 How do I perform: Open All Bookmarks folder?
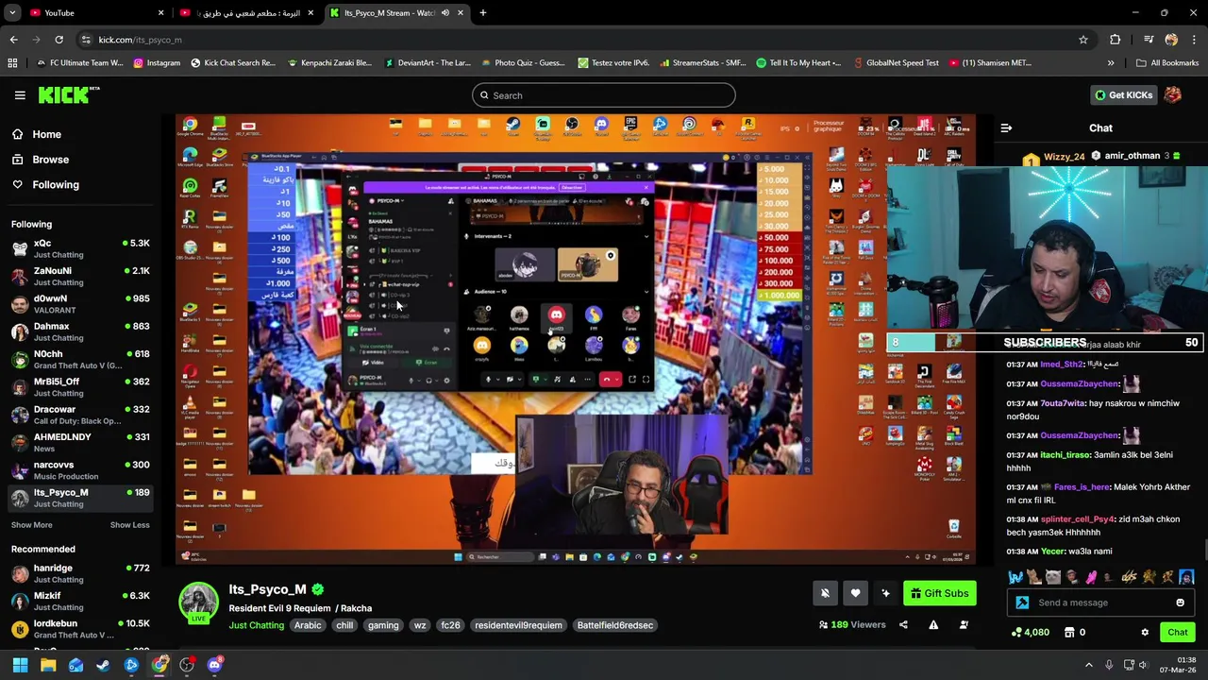[x=1167, y=63]
